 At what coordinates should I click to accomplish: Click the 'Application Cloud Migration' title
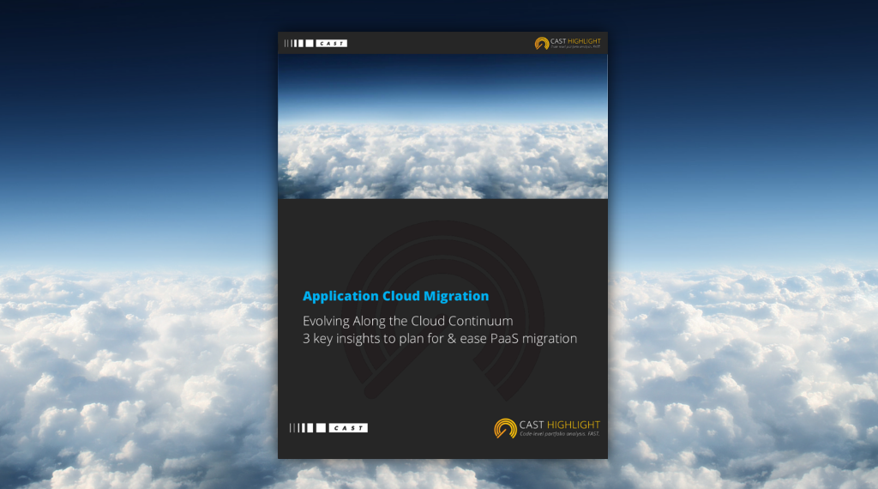[x=395, y=296]
